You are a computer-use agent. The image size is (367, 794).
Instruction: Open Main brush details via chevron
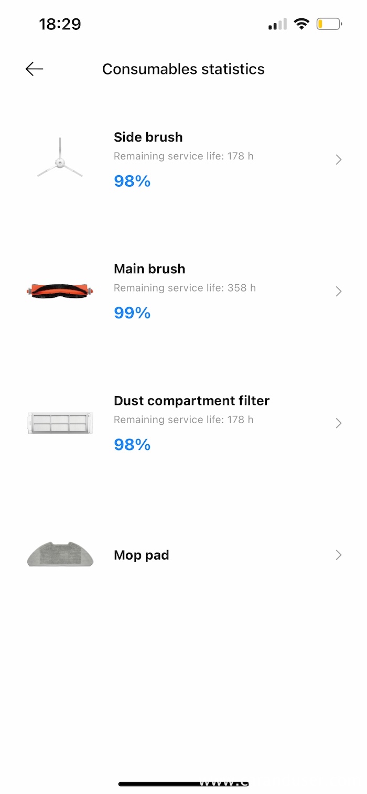coord(339,292)
